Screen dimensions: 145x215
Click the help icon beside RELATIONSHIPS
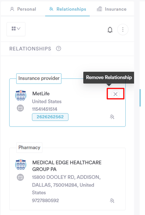tap(59, 49)
